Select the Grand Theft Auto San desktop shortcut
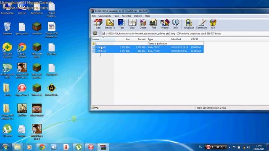The image size is (269, 151). click(x=22, y=71)
